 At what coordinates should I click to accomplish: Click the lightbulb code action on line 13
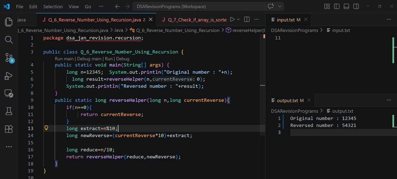click(47, 128)
